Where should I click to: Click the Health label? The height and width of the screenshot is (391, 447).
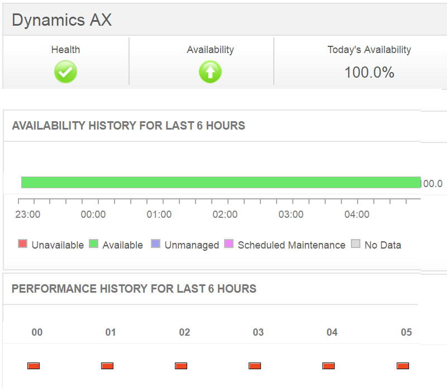[65, 50]
